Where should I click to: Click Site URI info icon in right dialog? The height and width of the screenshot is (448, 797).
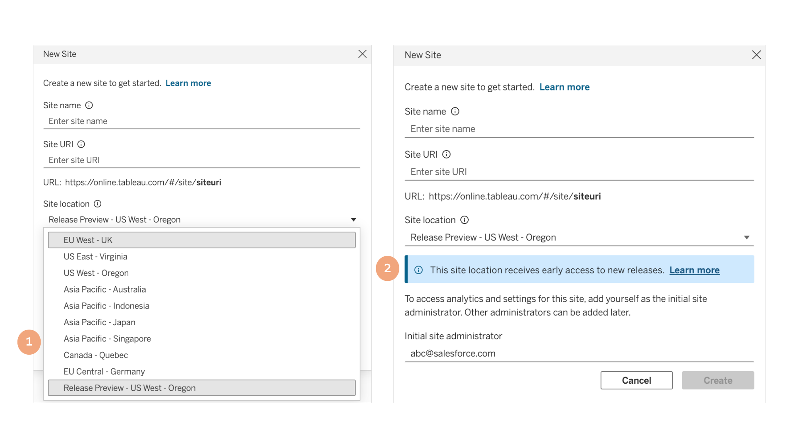point(446,155)
